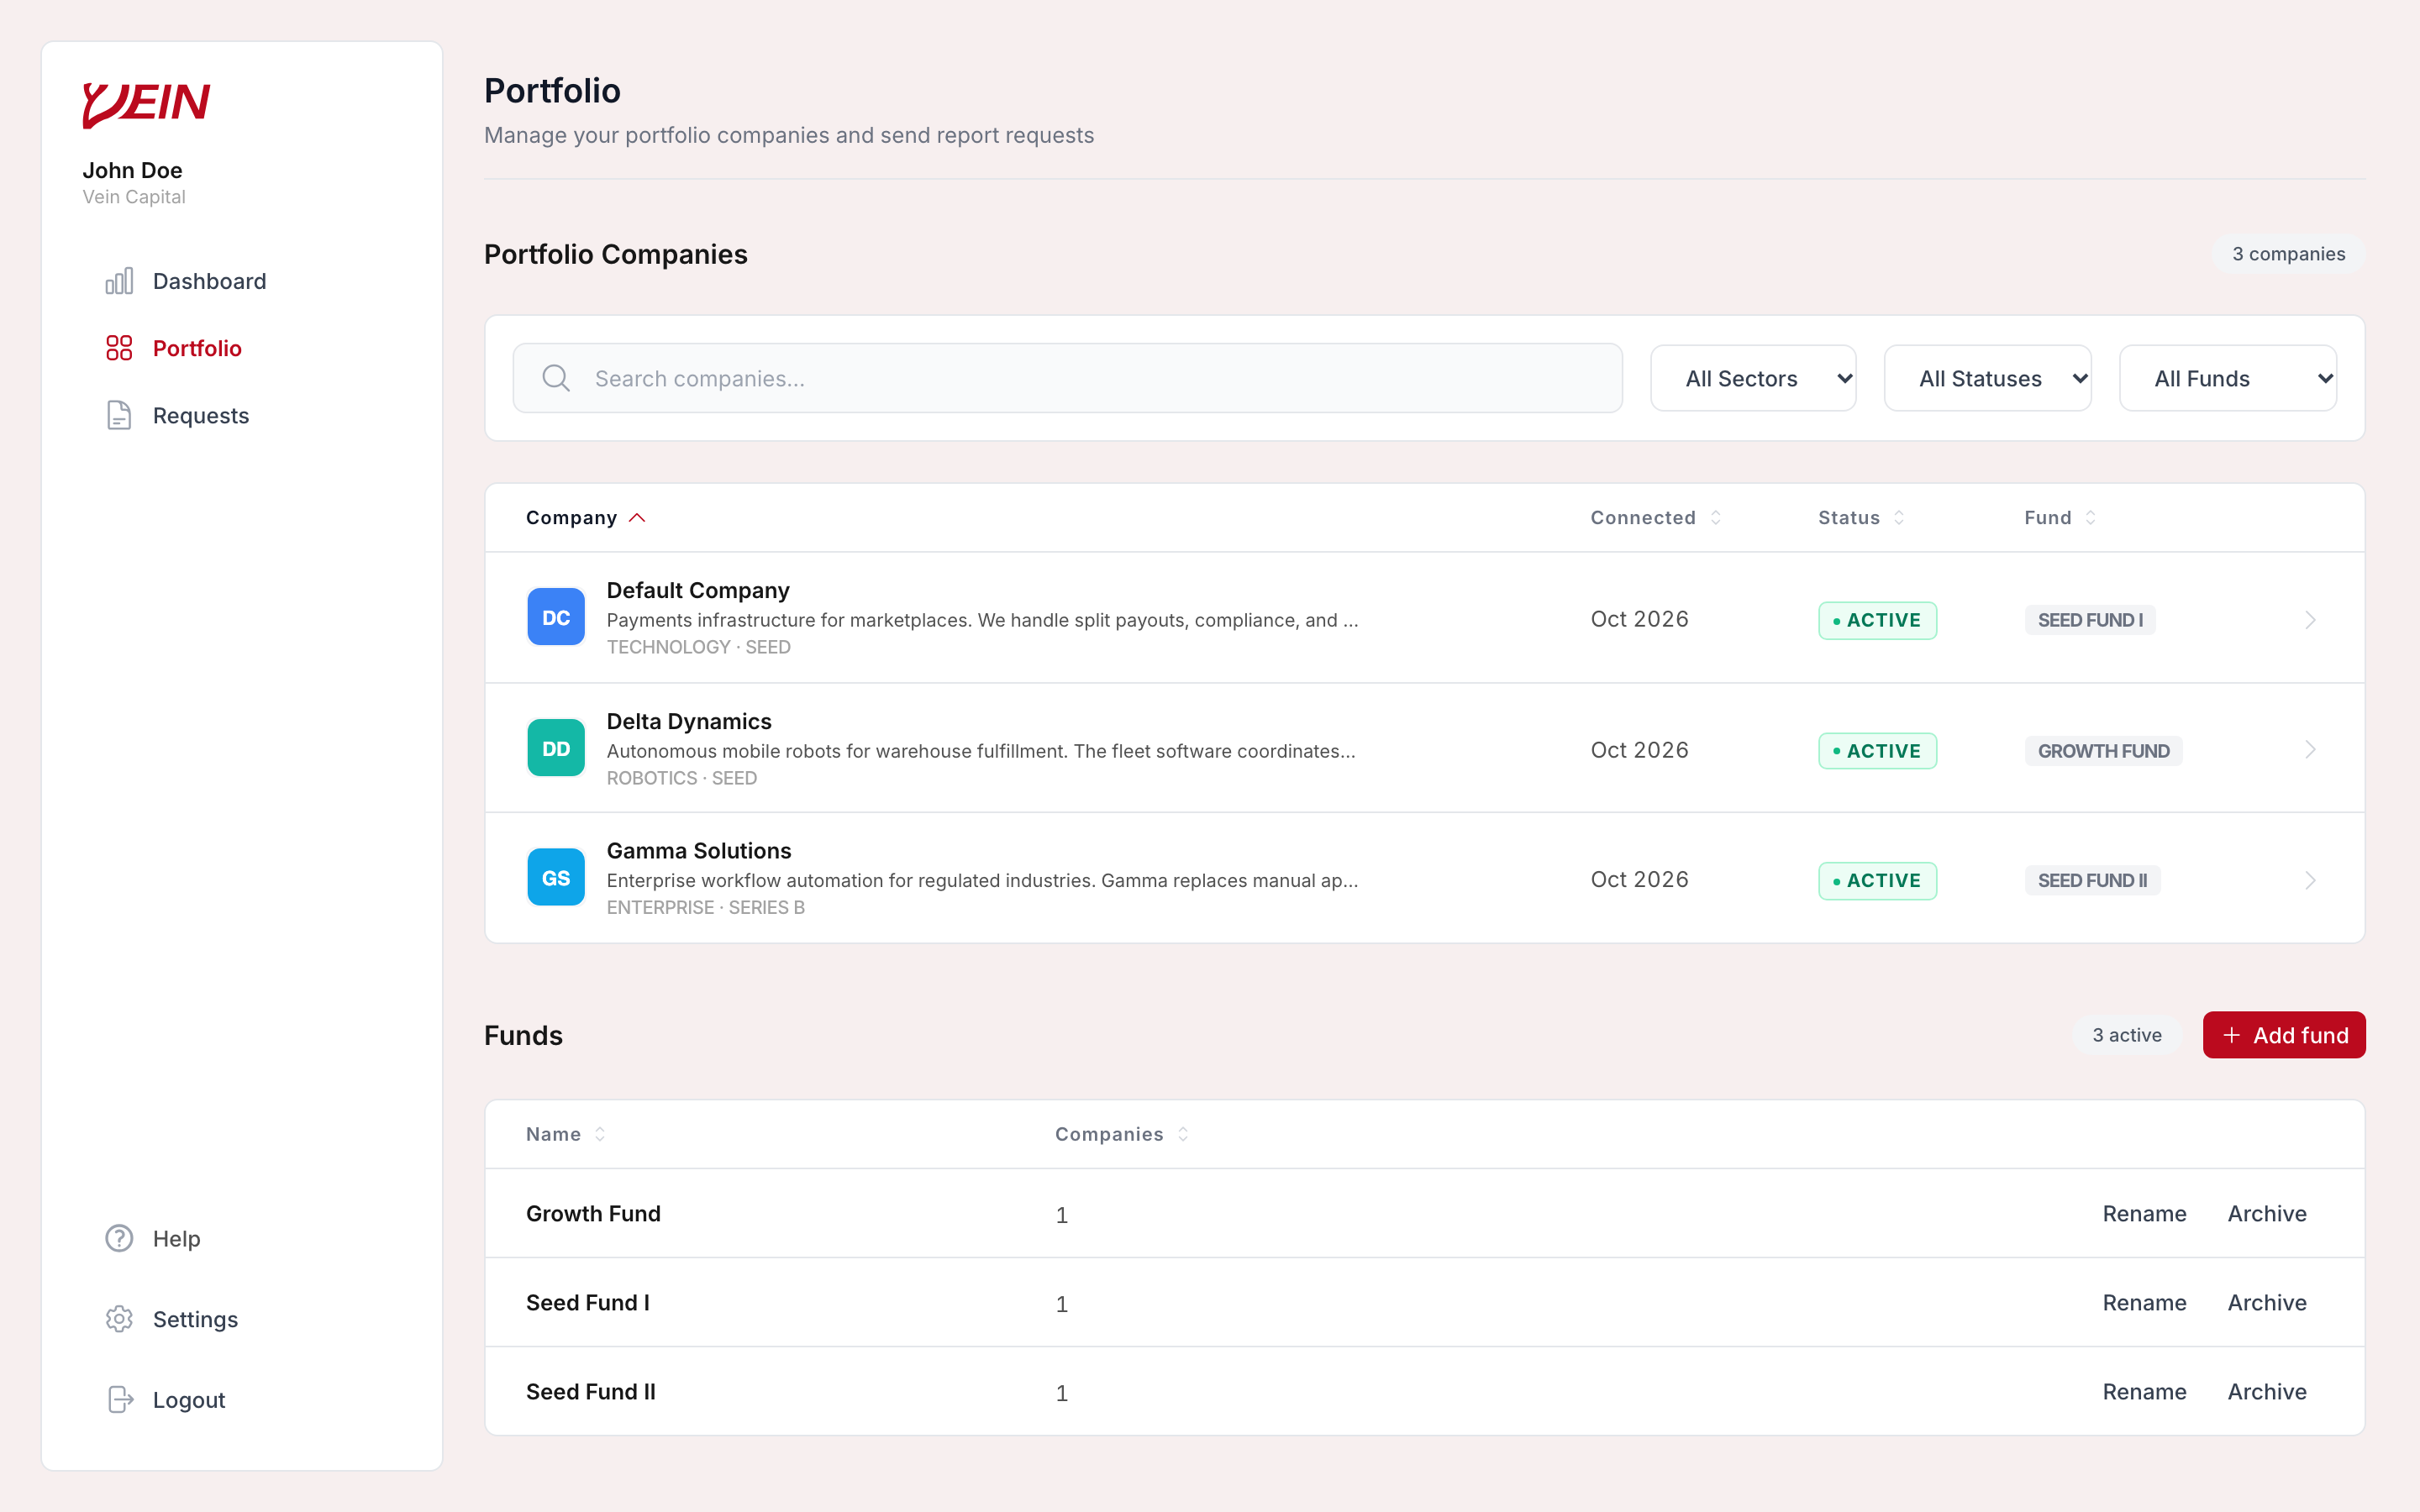
Task: Click the SEED FUND I tag
Action: point(2090,620)
